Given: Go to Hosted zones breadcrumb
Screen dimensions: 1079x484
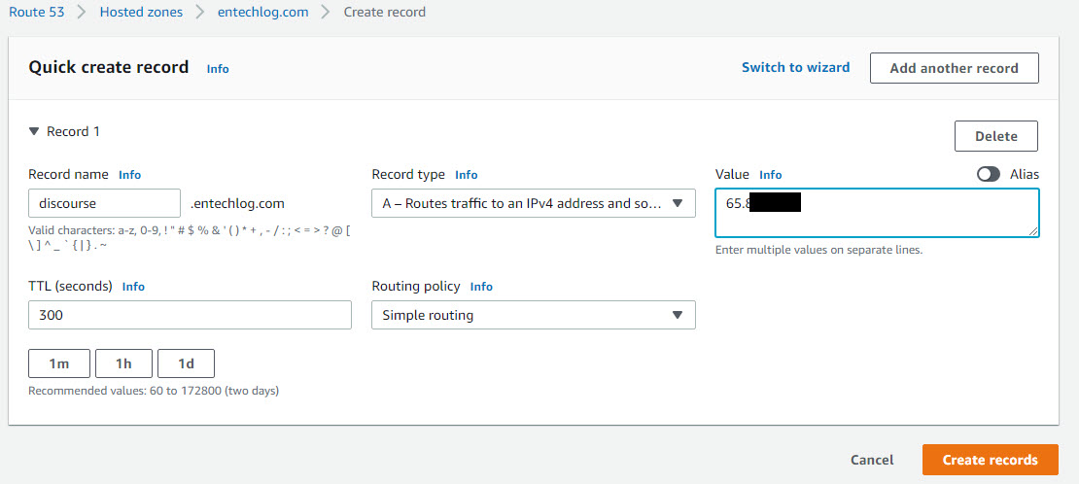Looking at the screenshot, I should [141, 12].
